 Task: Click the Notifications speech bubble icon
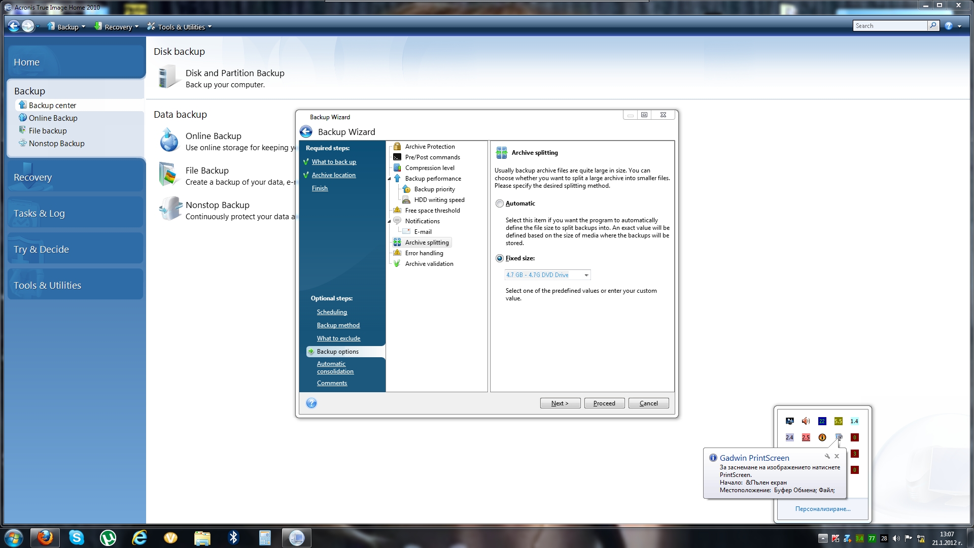(397, 221)
